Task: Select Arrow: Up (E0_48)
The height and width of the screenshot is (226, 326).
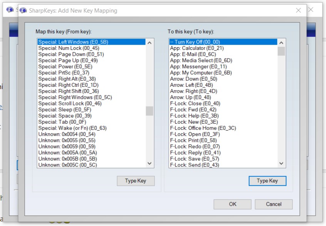Action: 223,98
